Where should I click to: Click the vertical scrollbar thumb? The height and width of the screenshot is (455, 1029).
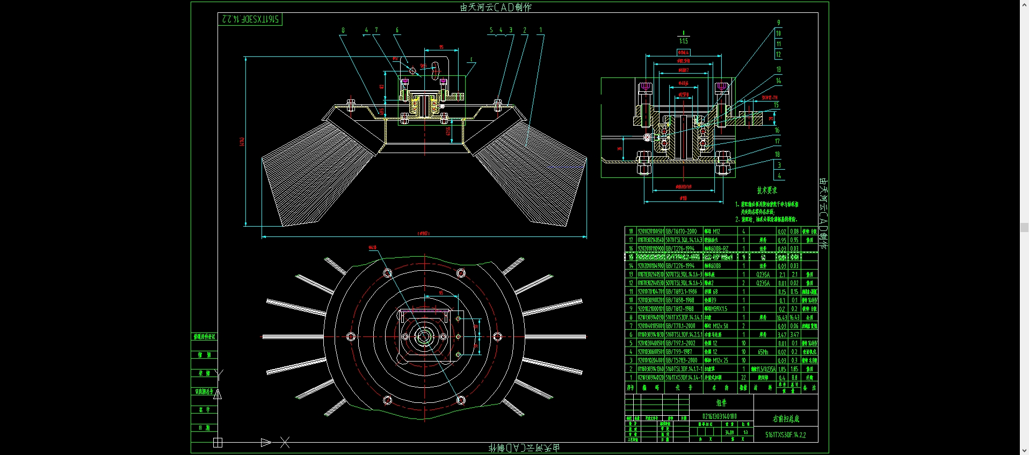tap(1024, 227)
